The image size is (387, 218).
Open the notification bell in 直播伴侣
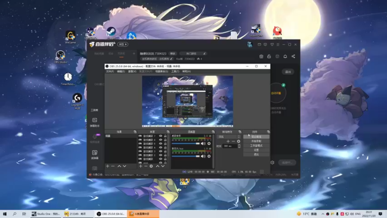click(x=285, y=56)
